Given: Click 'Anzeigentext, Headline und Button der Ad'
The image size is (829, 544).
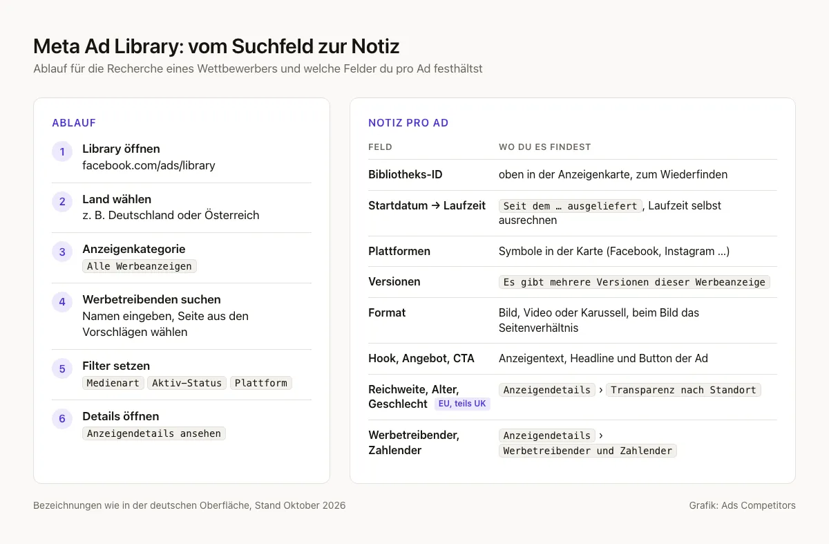Looking at the screenshot, I should (603, 358).
